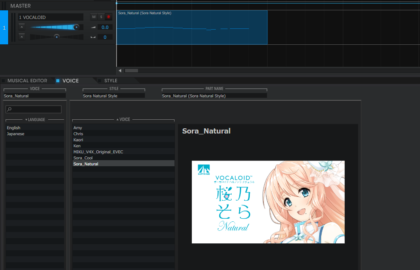Click the volume slider knob on track 1

point(77,27)
